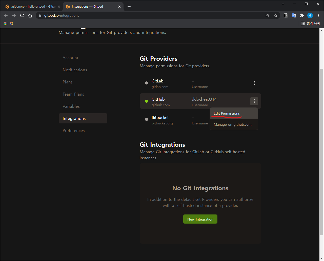Image resolution: width=324 pixels, height=261 pixels.
Task: Open Variables settings section
Action: (83, 106)
